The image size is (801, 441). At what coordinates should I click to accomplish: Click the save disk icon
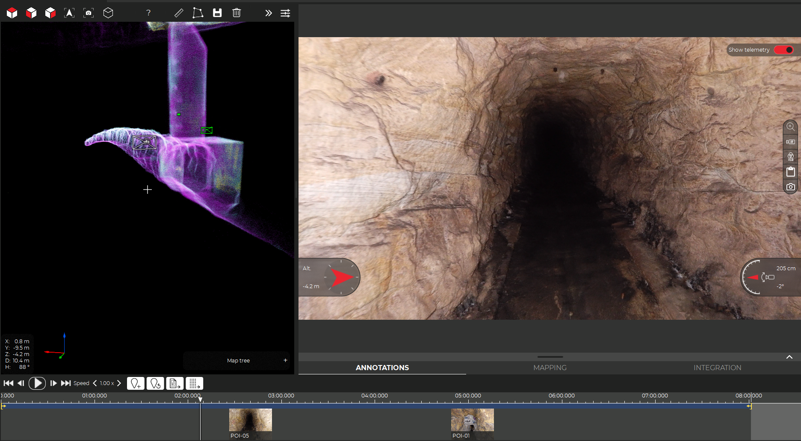217,13
